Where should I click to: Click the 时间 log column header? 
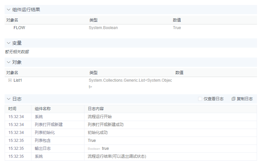tap(12, 109)
